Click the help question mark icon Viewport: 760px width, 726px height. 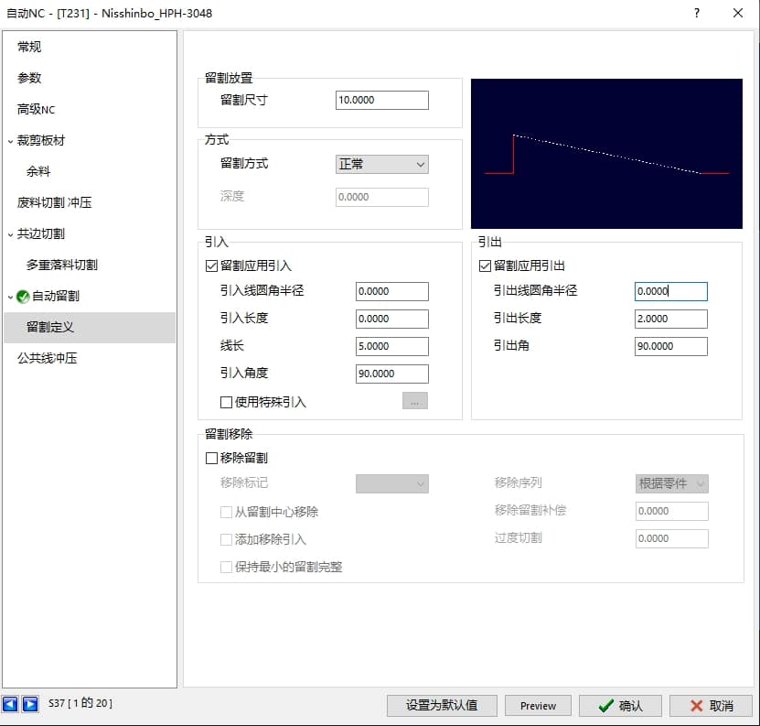pos(697,13)
